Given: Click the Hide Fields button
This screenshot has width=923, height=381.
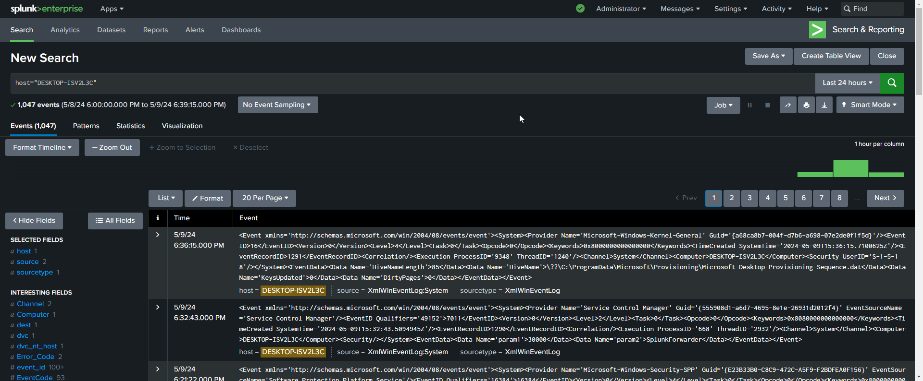Looking at the screenshot, I should (x=34, y=221).
